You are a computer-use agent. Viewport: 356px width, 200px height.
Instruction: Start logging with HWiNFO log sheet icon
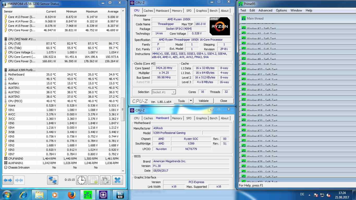(93, 180)
